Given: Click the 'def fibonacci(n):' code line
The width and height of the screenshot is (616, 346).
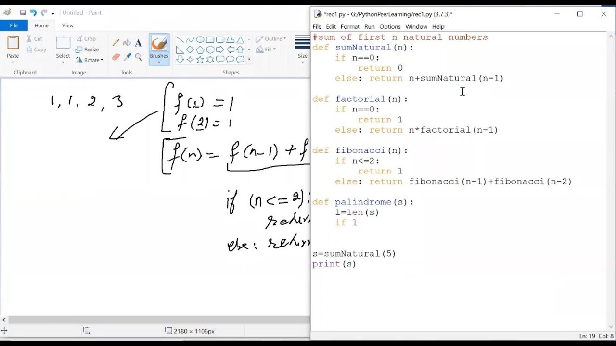Looking at the screenshot, I should click(360, 150).
